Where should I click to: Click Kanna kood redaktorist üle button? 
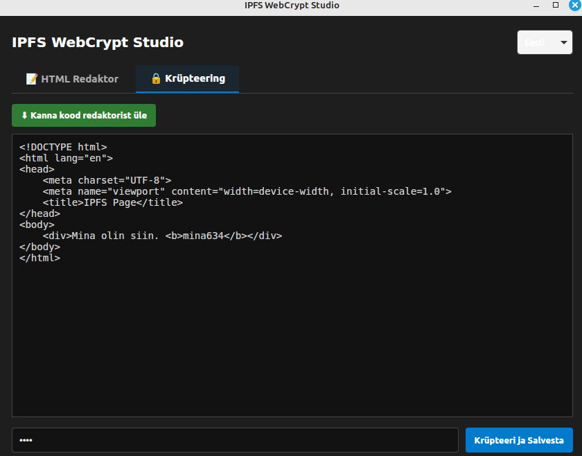(x=84, y=116)
